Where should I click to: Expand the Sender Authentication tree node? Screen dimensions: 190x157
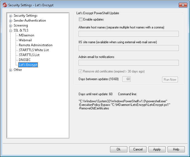click(x=11, y=21)
